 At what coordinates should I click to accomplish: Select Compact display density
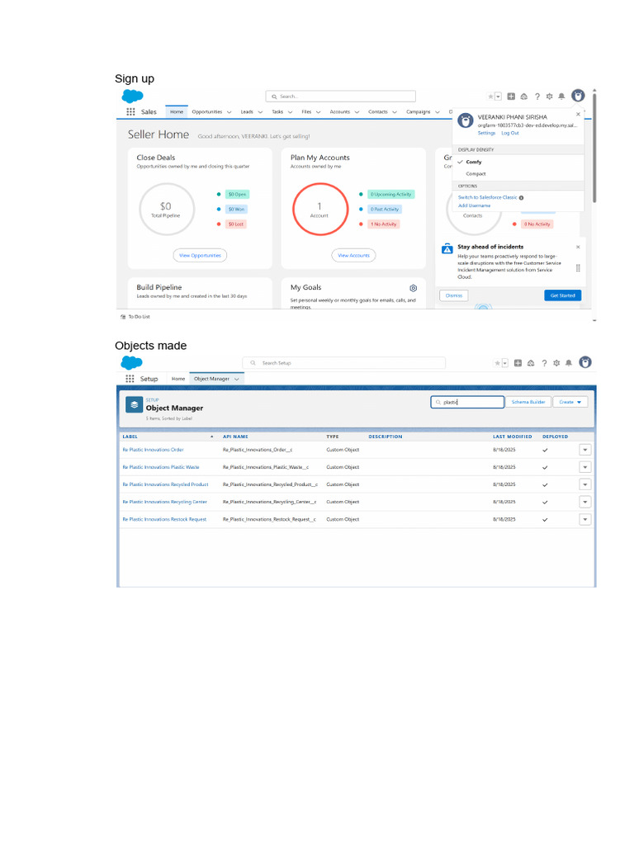pos(475,173)
